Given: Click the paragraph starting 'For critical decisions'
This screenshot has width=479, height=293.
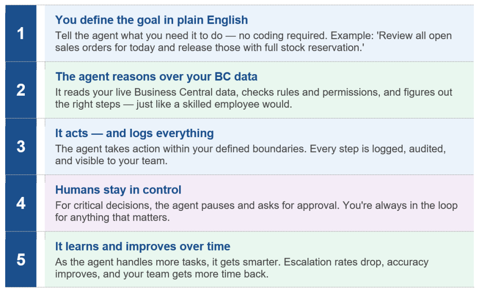Looking at the screenshot, I should (x=256, y=211).
